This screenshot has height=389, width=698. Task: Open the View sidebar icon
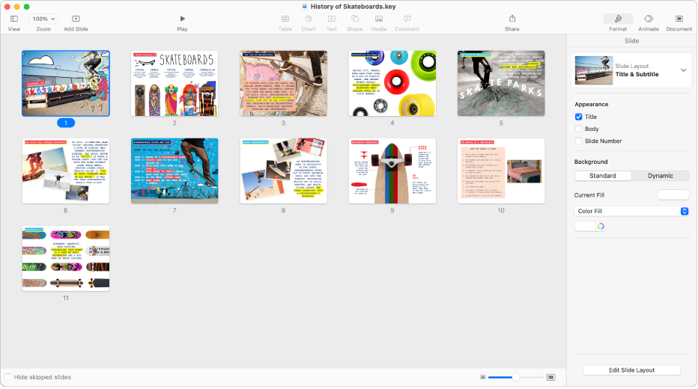point(14,19)
